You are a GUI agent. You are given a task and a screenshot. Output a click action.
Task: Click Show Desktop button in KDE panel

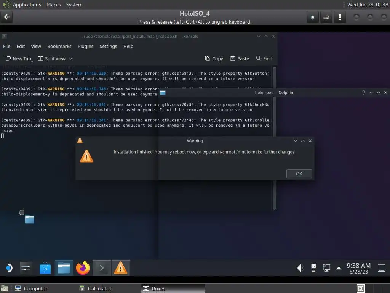(x=381, y=268)
